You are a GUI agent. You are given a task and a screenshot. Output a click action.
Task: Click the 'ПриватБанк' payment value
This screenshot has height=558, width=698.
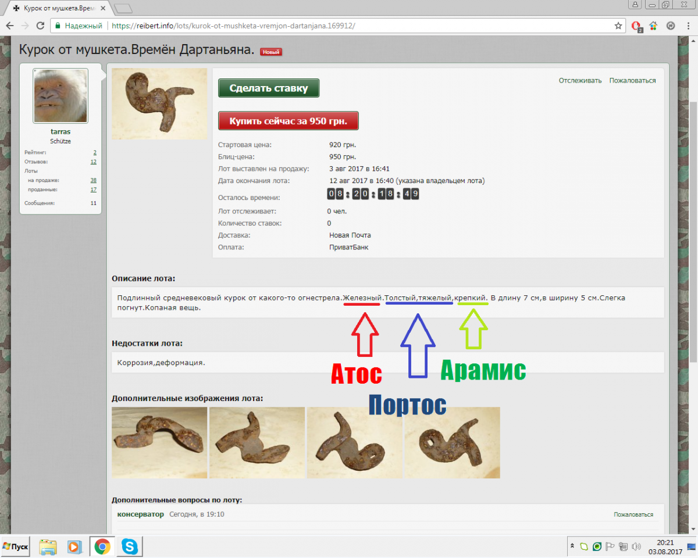click(349, 247)
